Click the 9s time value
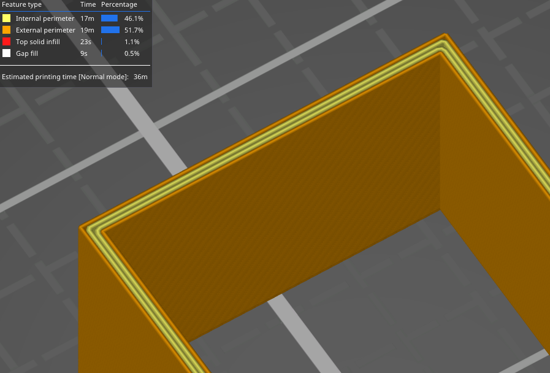The image size is (550, 373). tap(83, 53)
